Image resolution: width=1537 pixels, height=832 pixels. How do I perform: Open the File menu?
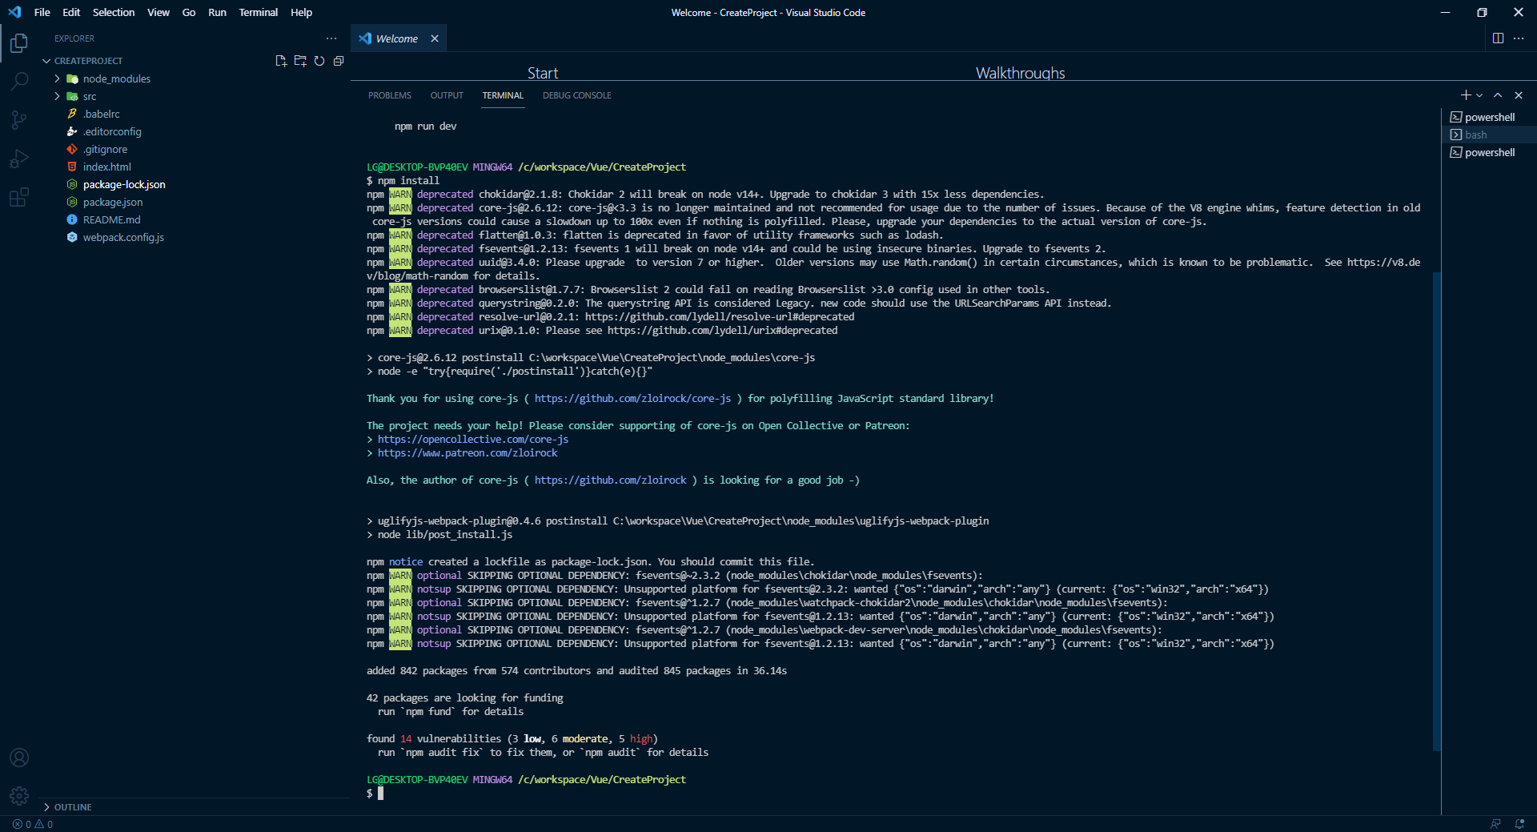[x=42, y=12]
